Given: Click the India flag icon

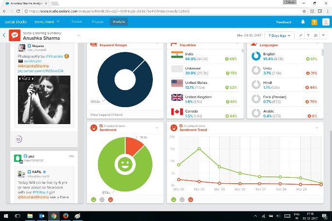Looking at the screenshot, I should click(x=177, y=55).
